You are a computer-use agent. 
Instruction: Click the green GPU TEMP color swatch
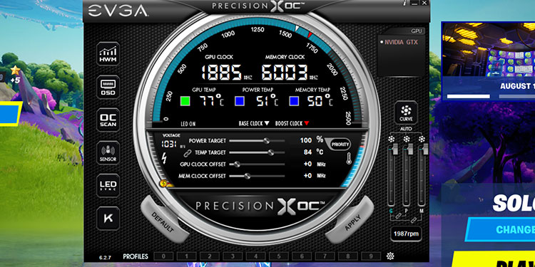pos(185,101)
